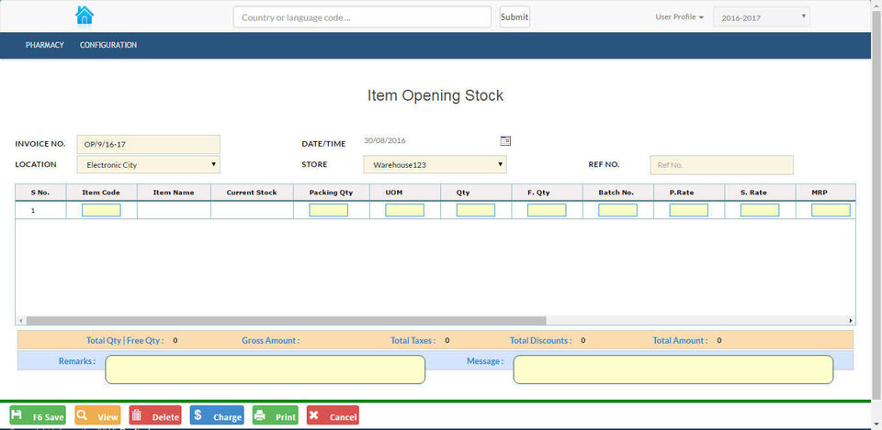Image resolution: width=882 pixels, height=430 pixels.
Task: Click the red Delete button
Action: coord(155,415)
